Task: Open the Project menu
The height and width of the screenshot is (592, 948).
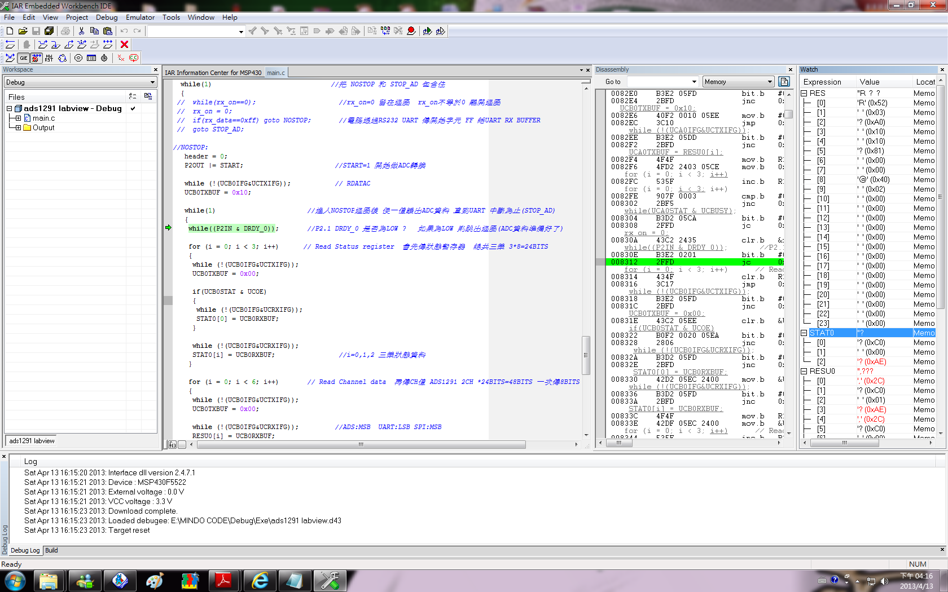Action: pyautogui.click(x=77, y=17)
